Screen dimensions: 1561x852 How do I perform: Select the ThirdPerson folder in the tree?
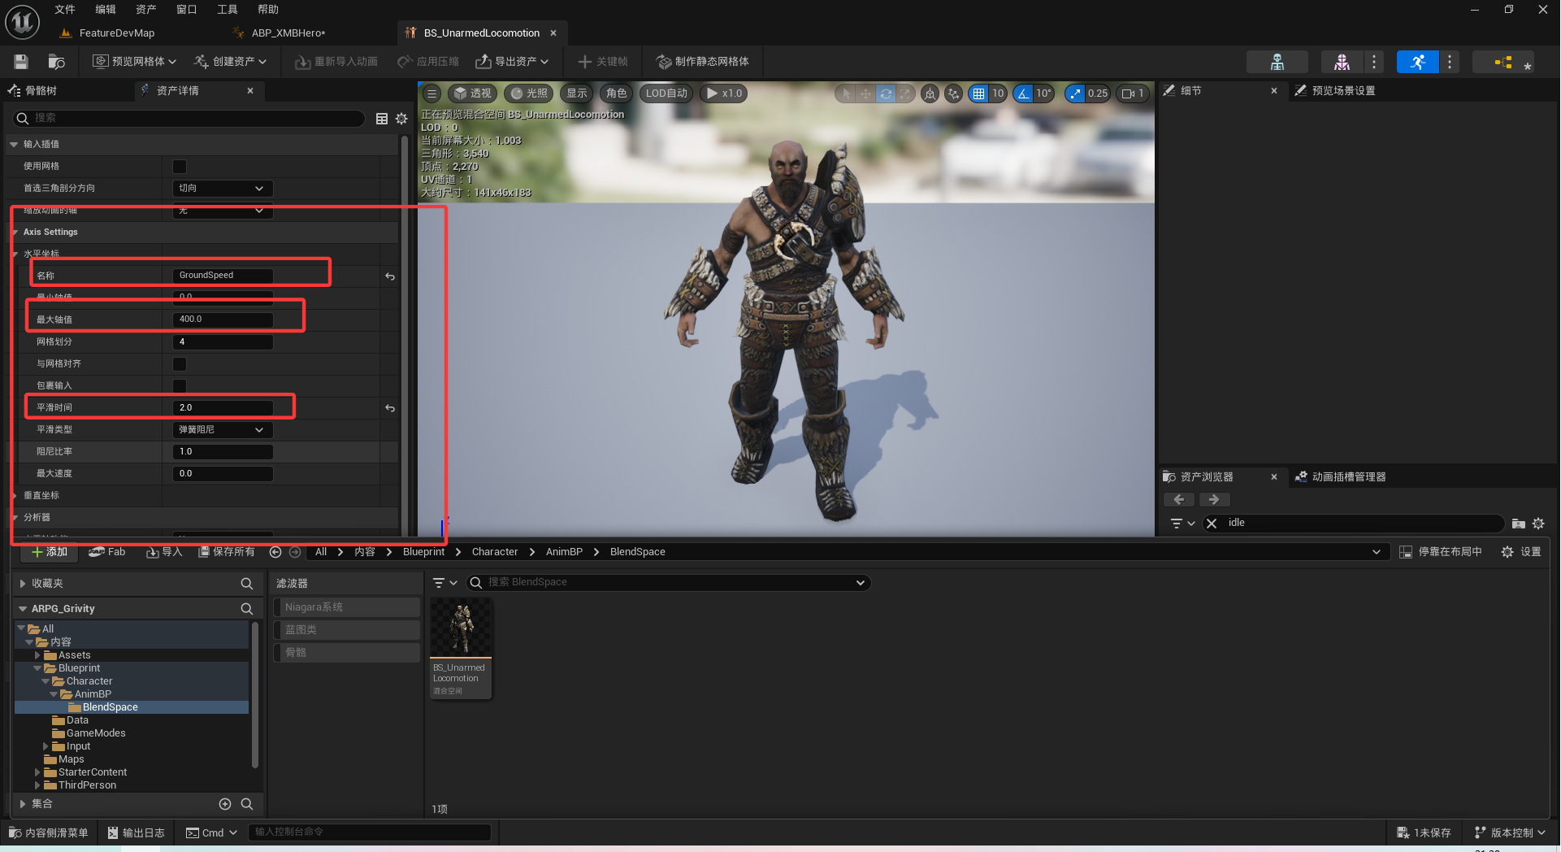coord(87,785)
